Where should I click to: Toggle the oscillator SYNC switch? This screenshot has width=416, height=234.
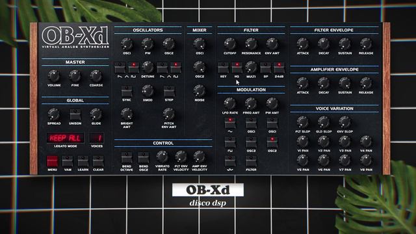point(127,91)
